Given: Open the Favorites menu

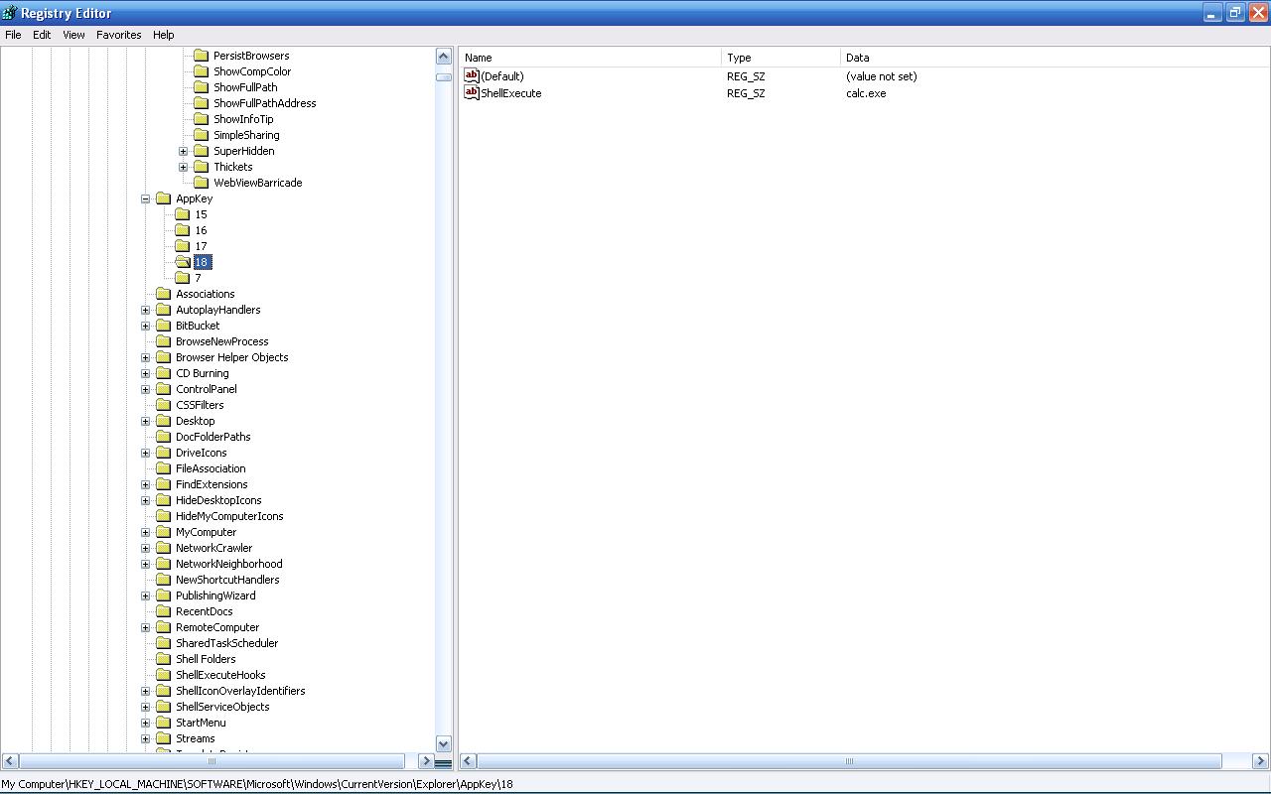Looking at the screenshot, I should tap(118, 35).
